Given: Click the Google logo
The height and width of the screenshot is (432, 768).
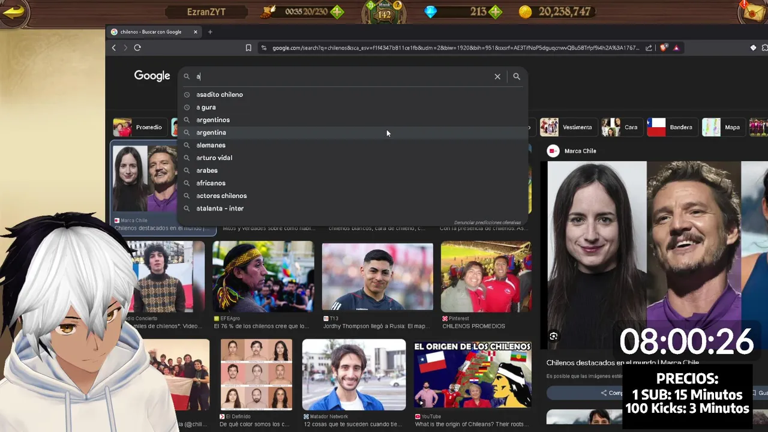Looking at the screenshot, I should 152,76.
